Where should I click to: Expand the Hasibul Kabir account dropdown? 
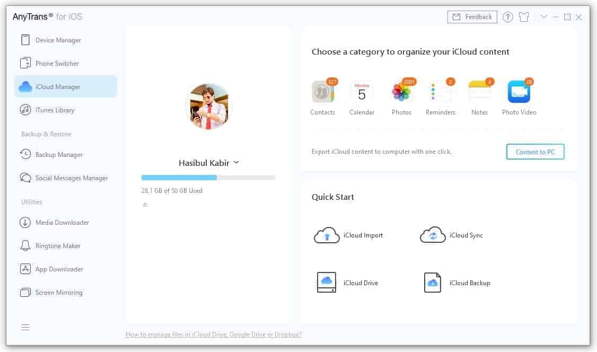[237, 163]
